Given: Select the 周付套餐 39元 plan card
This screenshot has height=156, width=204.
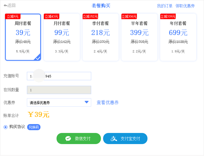Looking at the screenshot, I should (23, 37).
